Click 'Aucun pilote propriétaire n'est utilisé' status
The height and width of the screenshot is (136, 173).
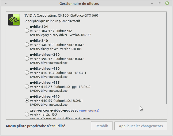(x=36, y=126)
